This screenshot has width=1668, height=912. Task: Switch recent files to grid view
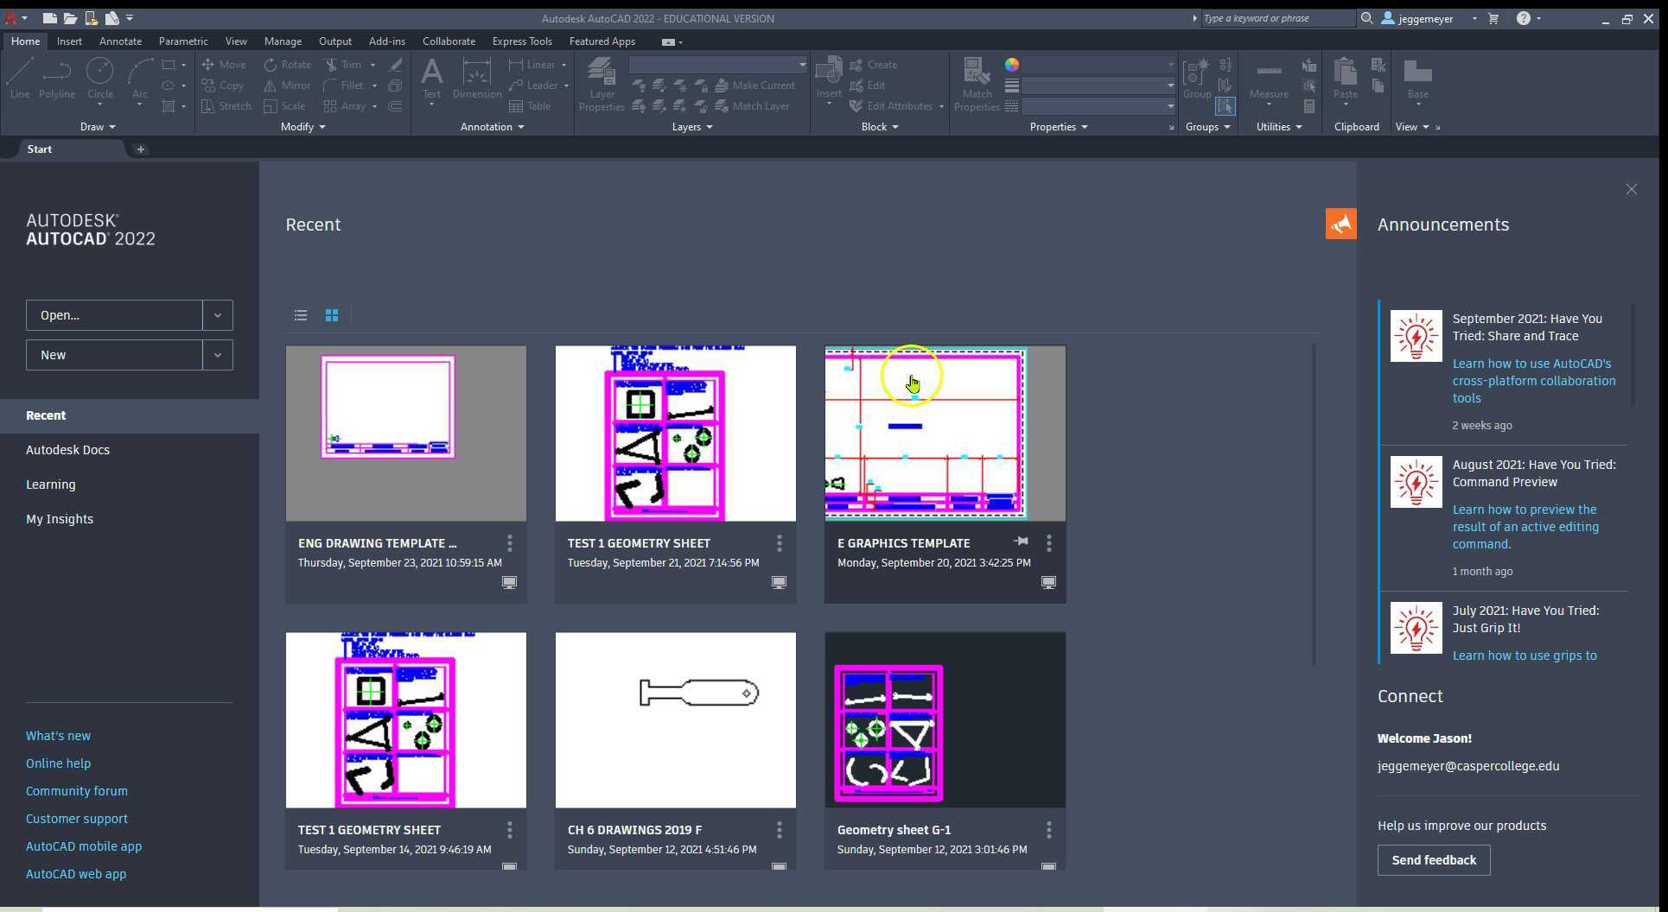332,315
